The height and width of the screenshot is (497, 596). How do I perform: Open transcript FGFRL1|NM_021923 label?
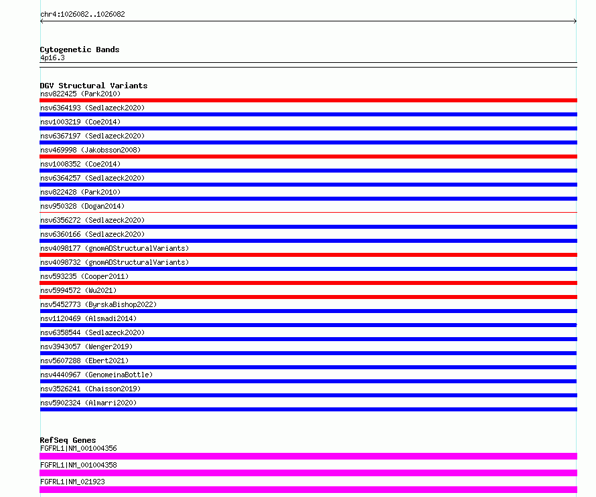coord(72,482)
